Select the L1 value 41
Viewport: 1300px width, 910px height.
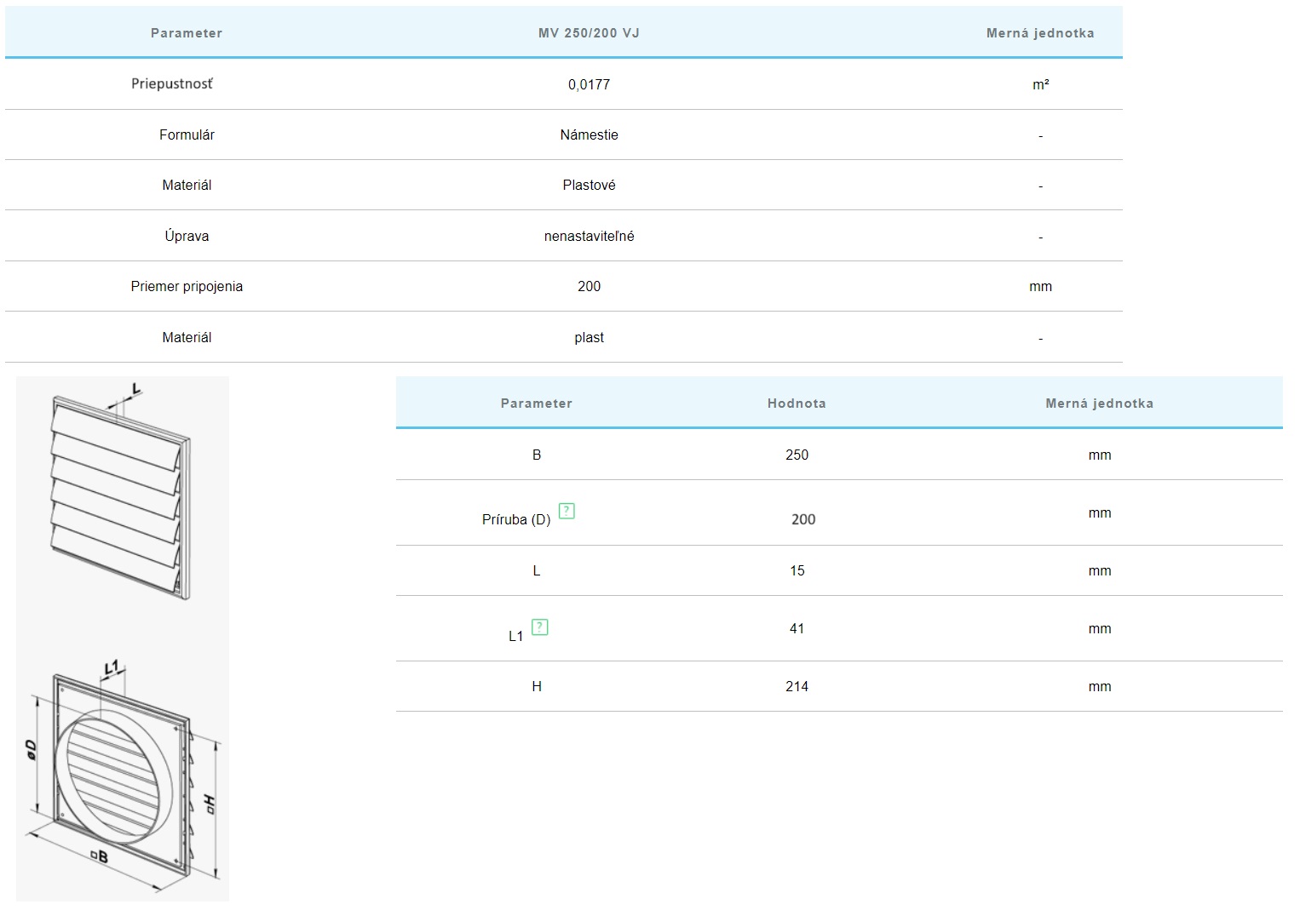pos(797,629)
